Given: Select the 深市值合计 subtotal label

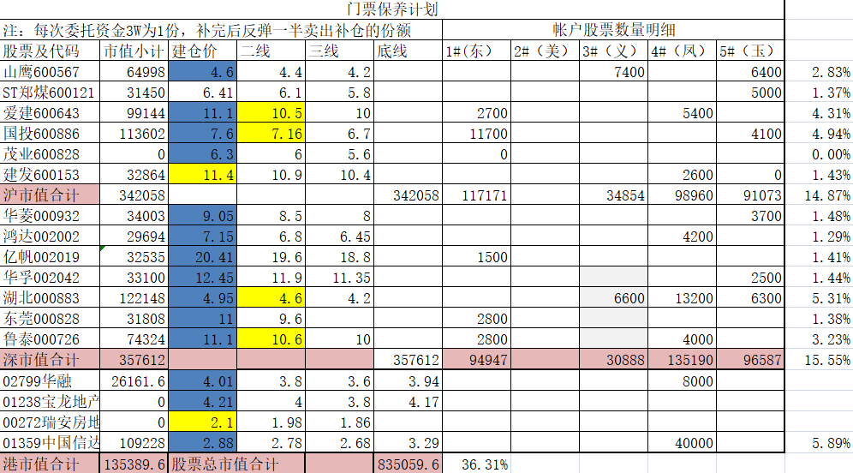Looking at the screenshot, I should point(50,360).
